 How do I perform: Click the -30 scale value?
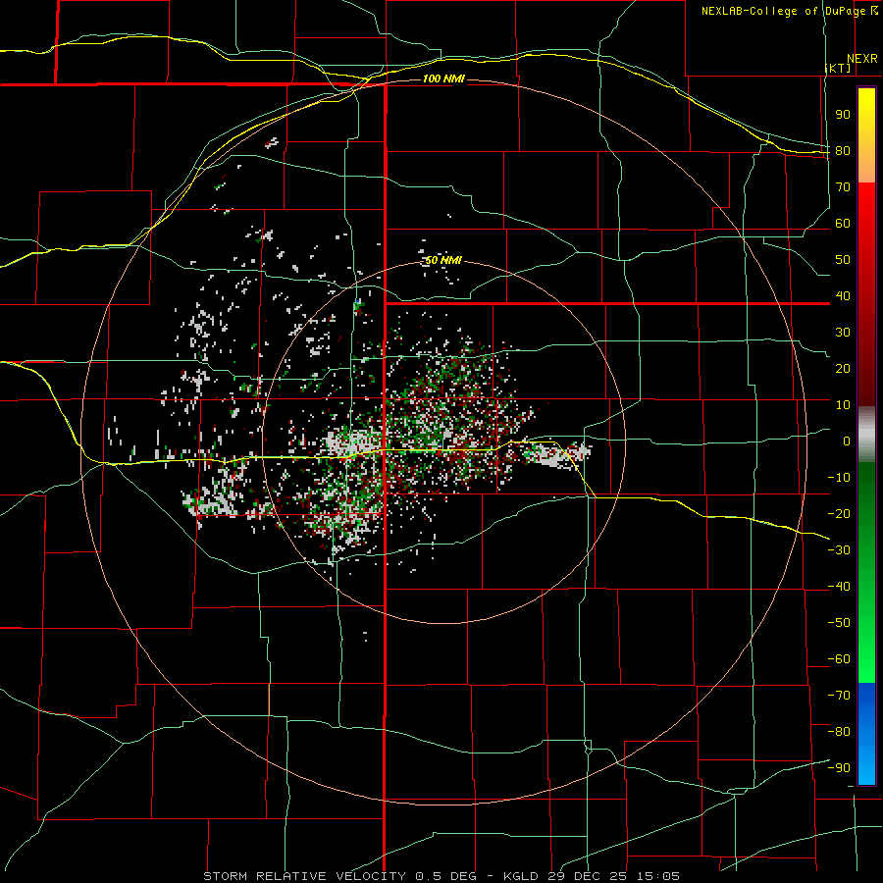tap(839, 550)
